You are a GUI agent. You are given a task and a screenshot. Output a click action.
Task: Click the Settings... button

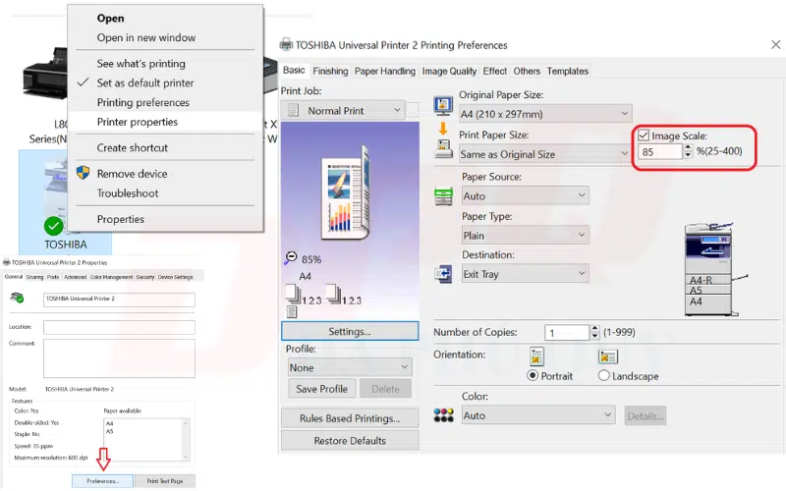(x=350, y=331)
